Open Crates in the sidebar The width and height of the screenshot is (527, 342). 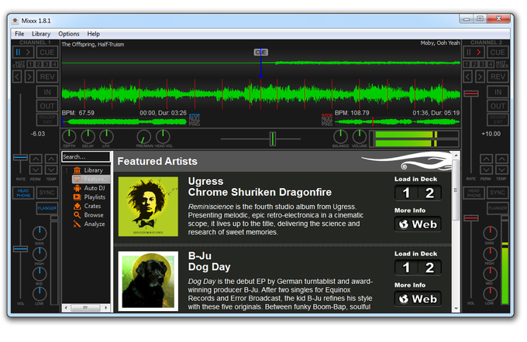92,206
